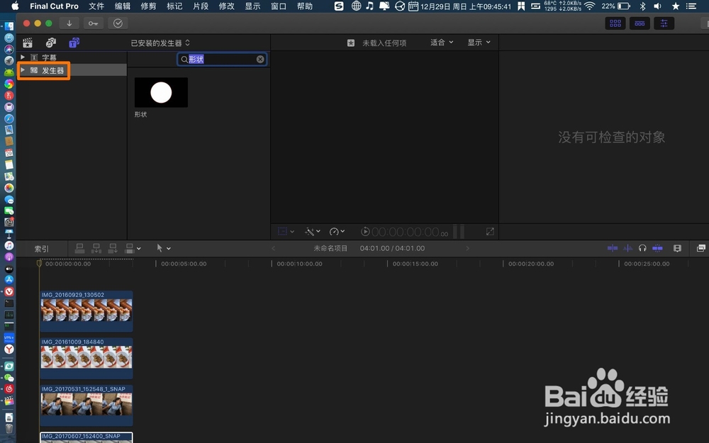The width and height of the screenshot is (709, 443).
Task: Select the 形状 generator thumbnail
Action: (x=161, y=93)
